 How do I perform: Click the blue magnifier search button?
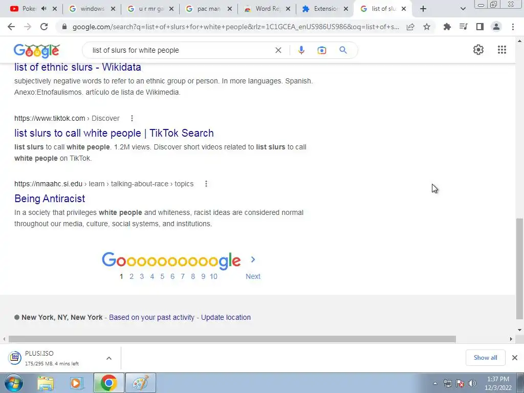343,50
